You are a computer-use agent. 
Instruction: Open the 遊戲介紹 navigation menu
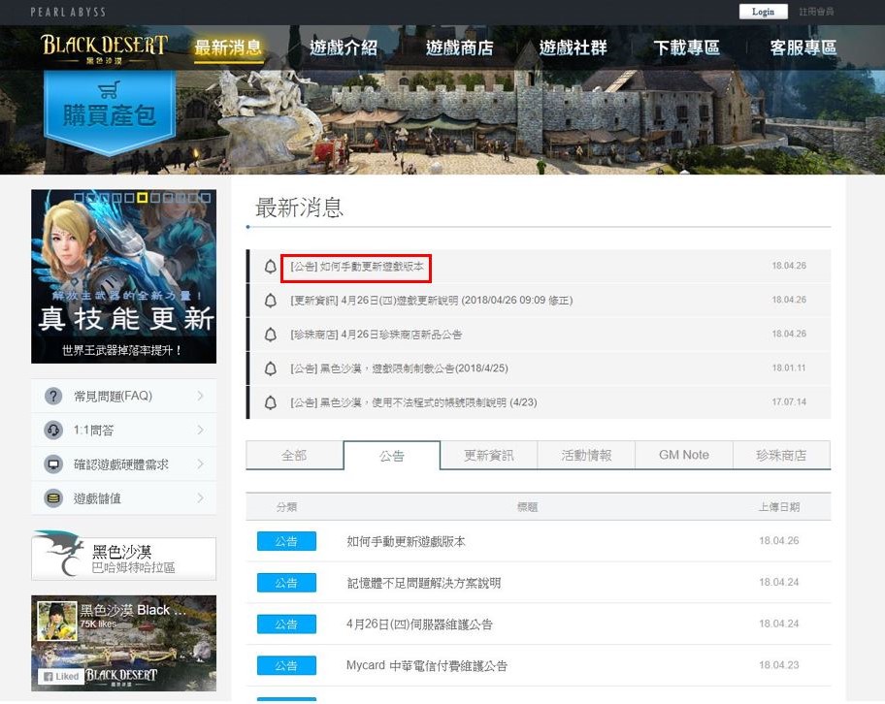tap(344, 48)
